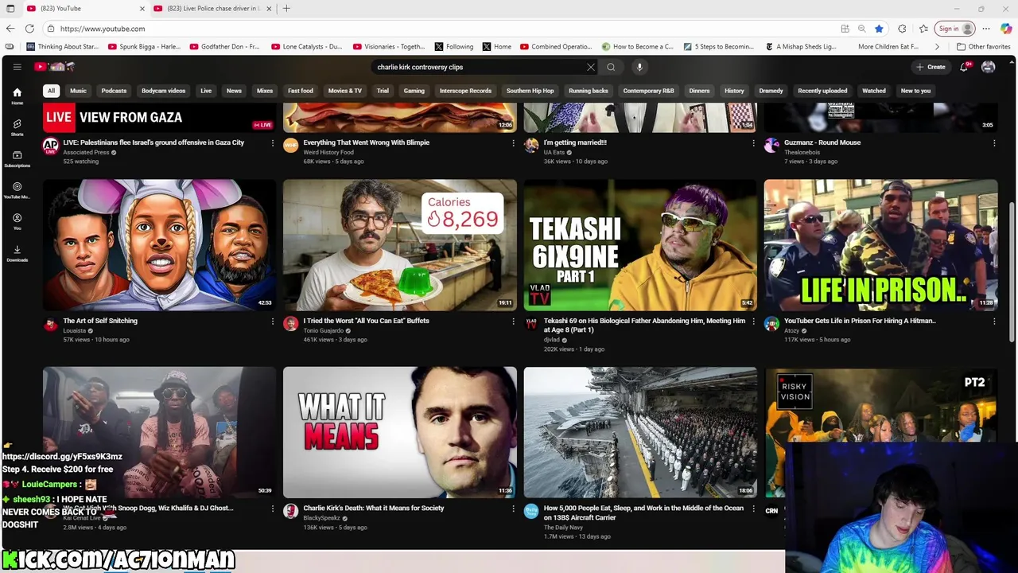
Task: Open the Following bookmark
Action: [x=454, y=47]
